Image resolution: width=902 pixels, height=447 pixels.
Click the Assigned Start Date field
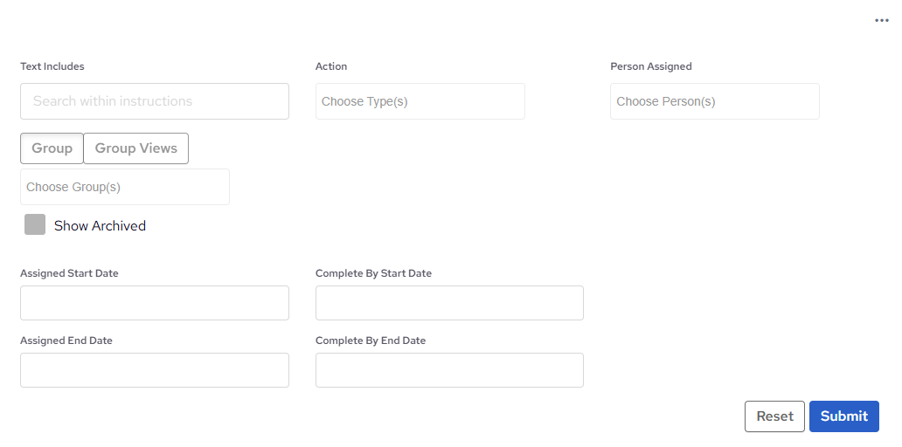154,303
